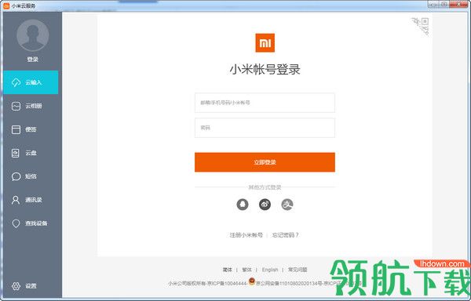Click the profile avatar picture
Image resolution: width=471 pixels, height=301 pixels.
pyautogui.click(x=33, y=35)
